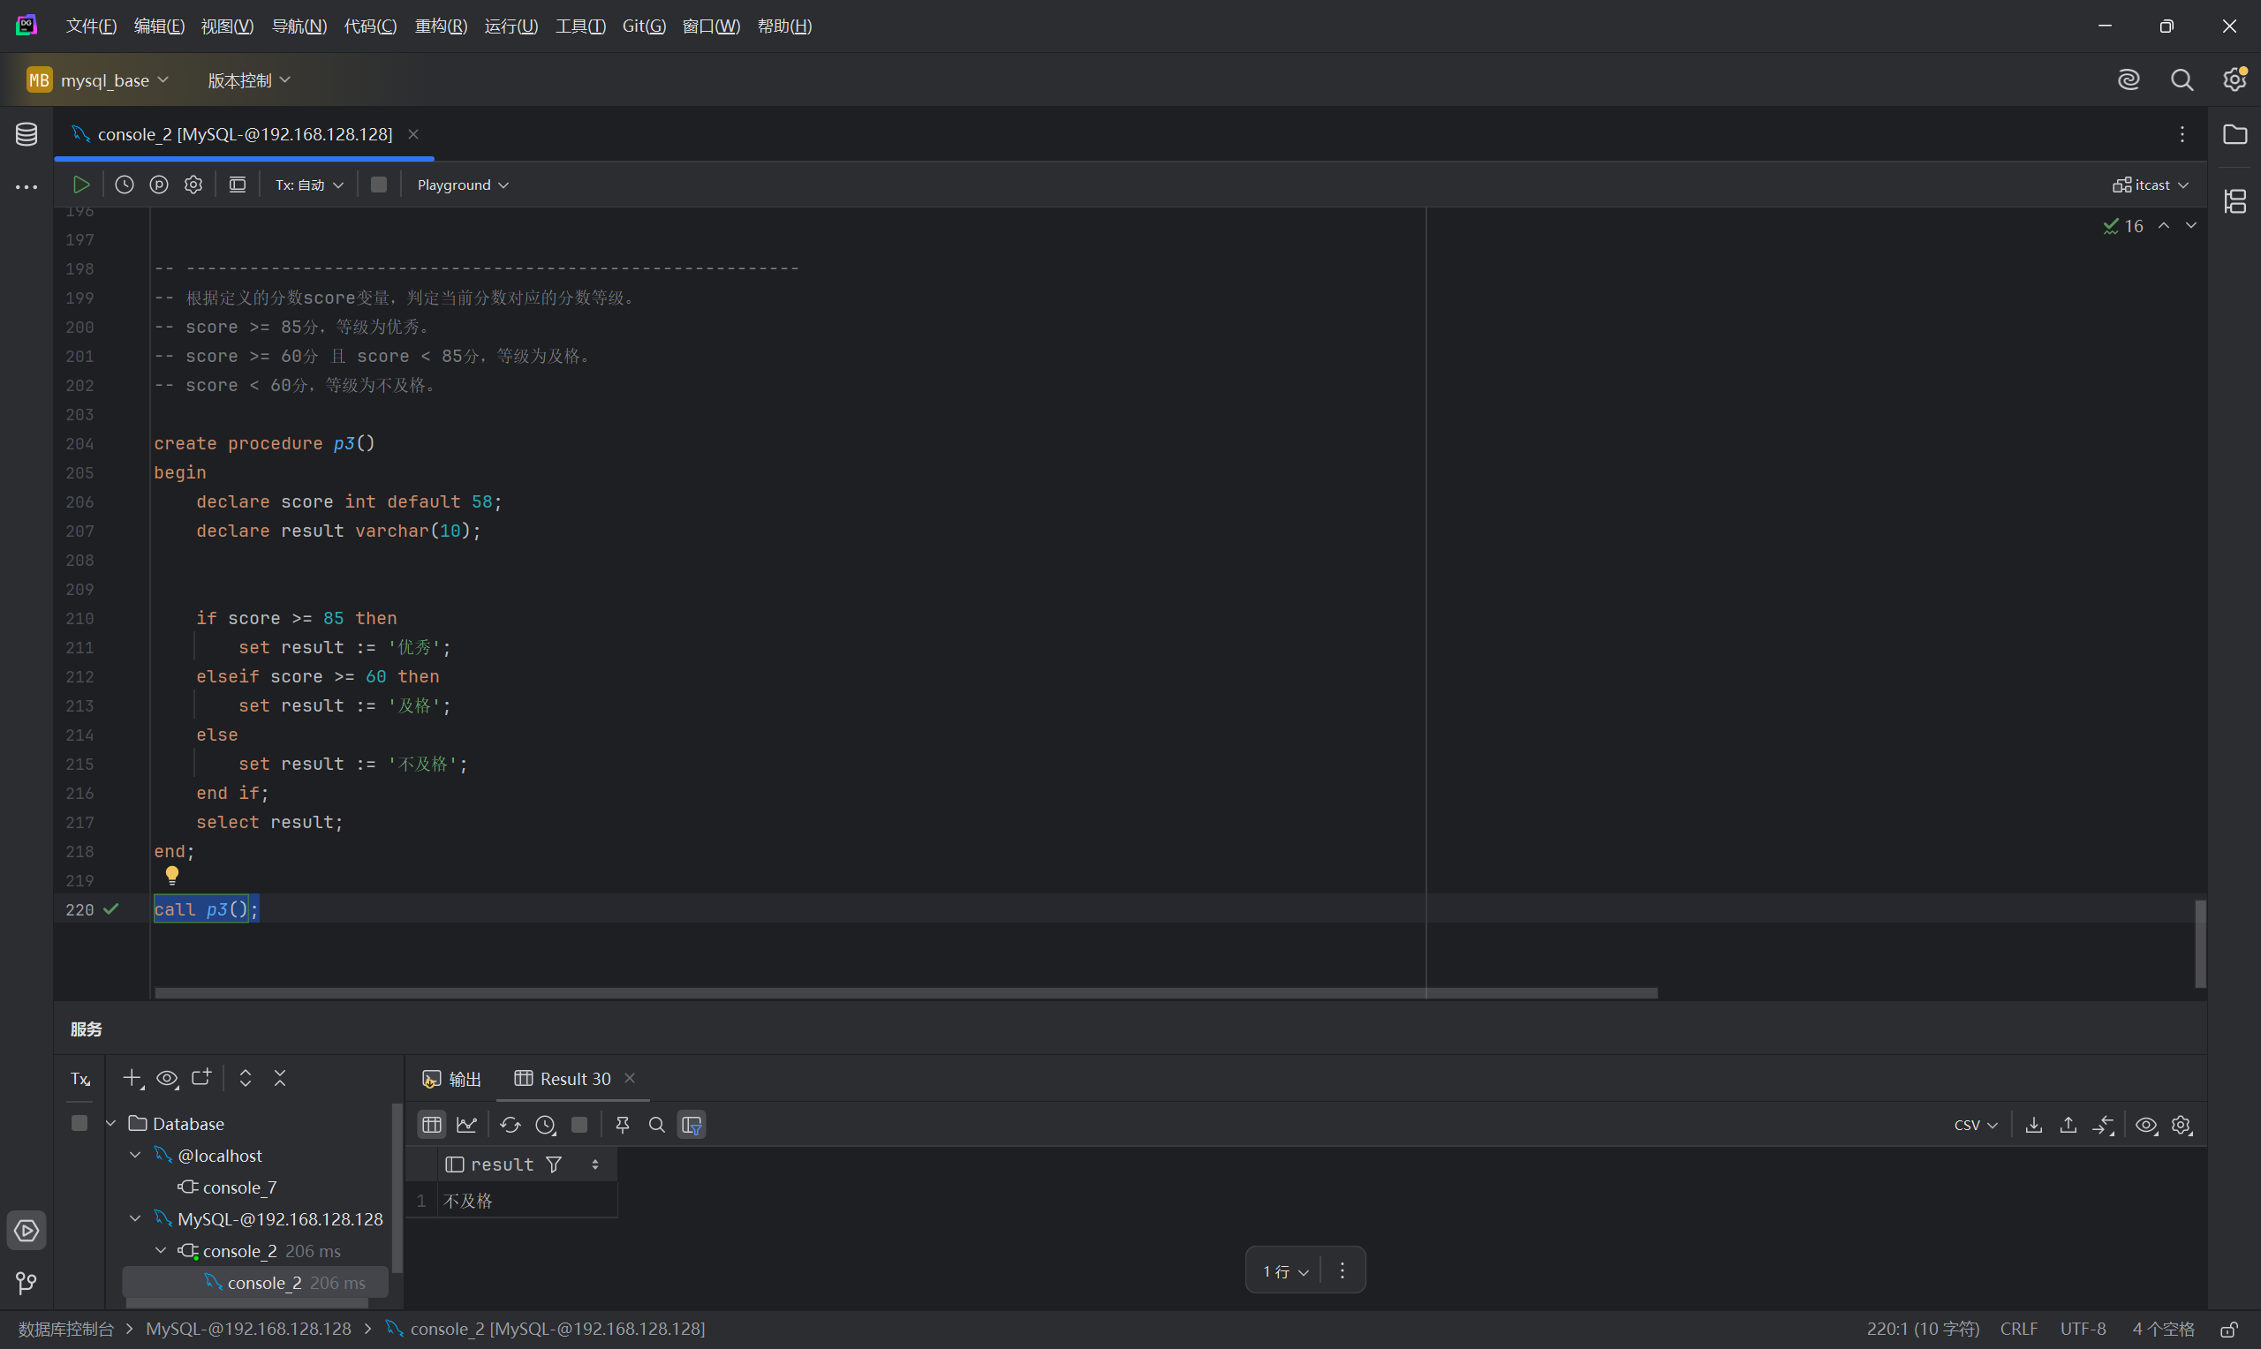Screen dimensions: 2261x1349
Task: Toggle the result view options eye icon
Action: tap(2145, 1125)
